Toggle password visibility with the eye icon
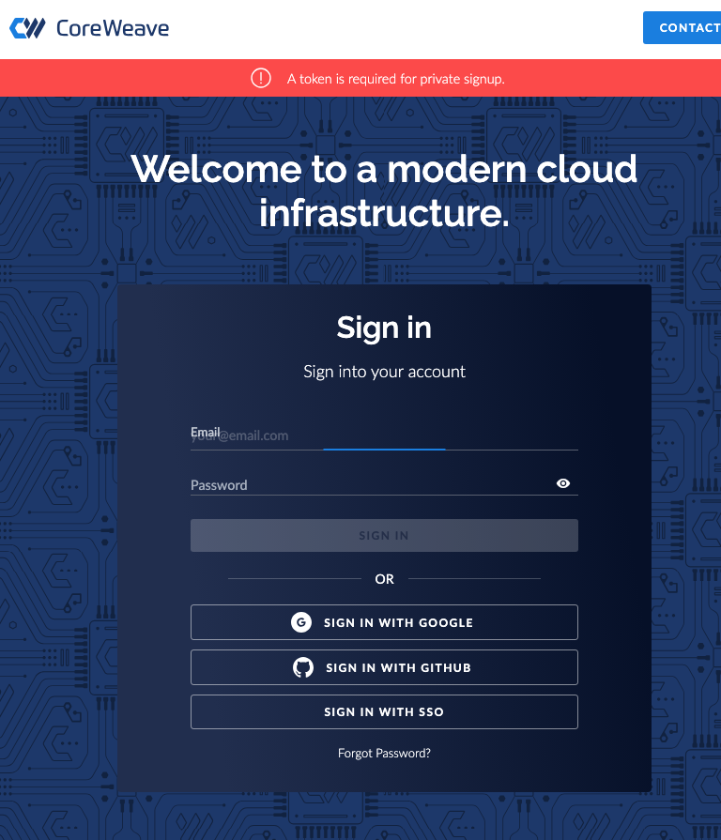The image size is (721, 840). point(563,483)
